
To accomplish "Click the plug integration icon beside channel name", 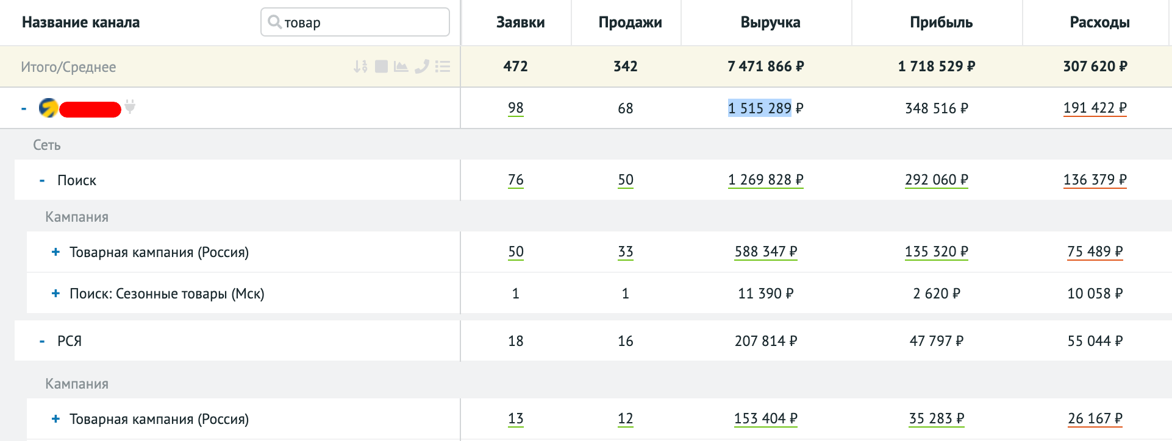I will [x=130, y=107].
